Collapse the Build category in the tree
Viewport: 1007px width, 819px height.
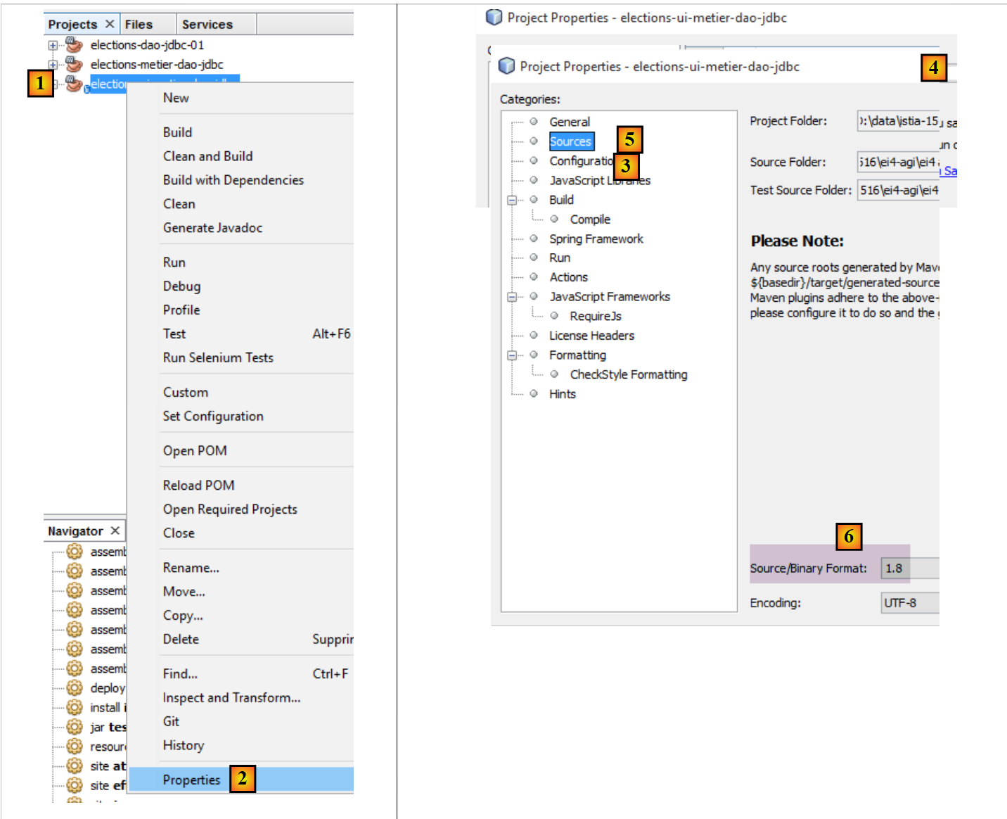pyautogui.click(x=512, y=200)
